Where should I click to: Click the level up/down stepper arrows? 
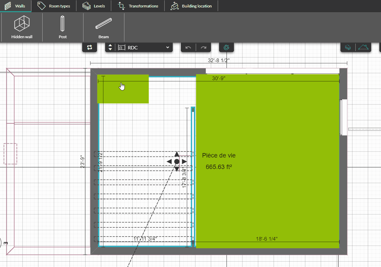click(110, 48)
